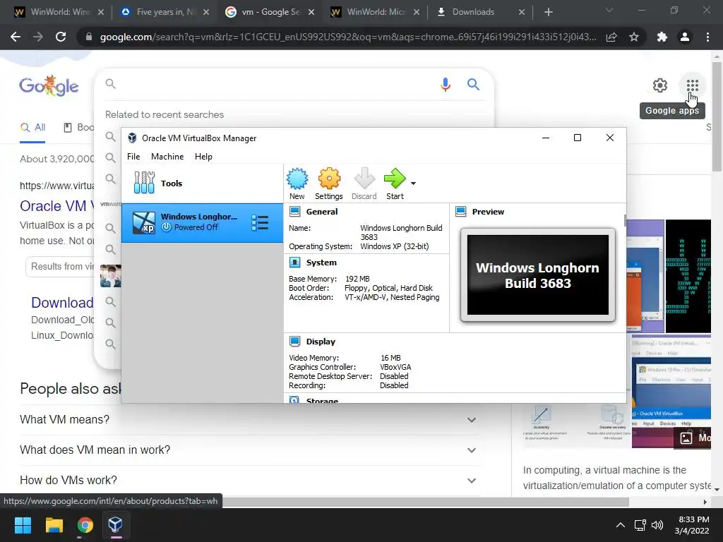The height and width of the screenshot is (542, 723).
Task: Click the Google logo
Action: [49, 85]
